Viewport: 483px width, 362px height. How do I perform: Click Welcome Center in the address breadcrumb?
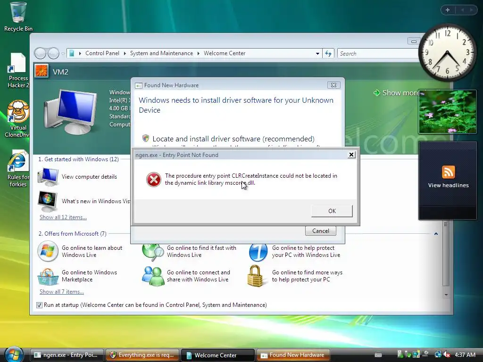point(225,53)
